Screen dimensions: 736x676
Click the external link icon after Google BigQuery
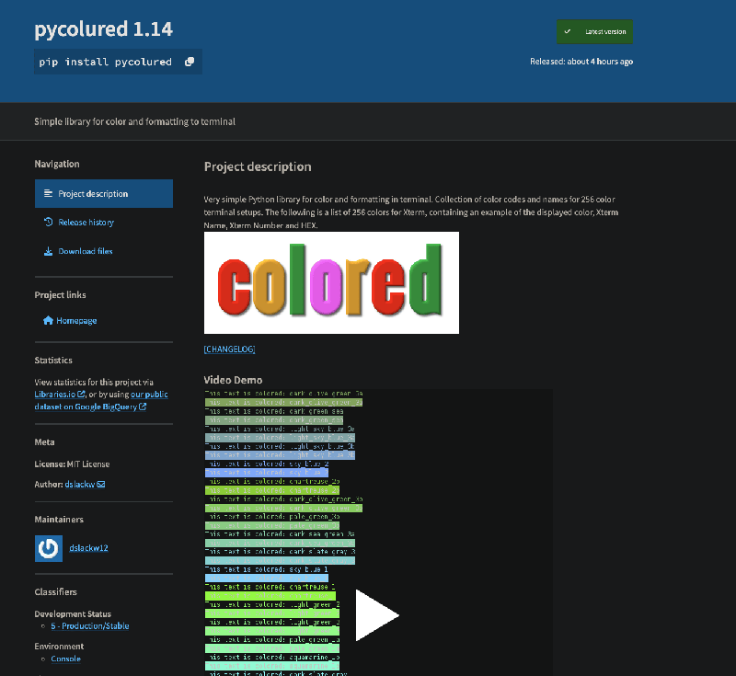click(x=143, y=407)
